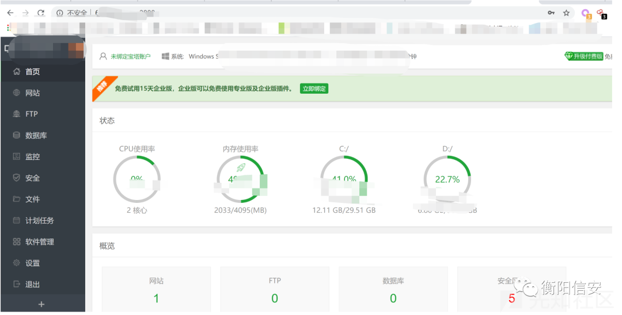Click the 升级付费版 upgrade button

[x=584, y=56]
